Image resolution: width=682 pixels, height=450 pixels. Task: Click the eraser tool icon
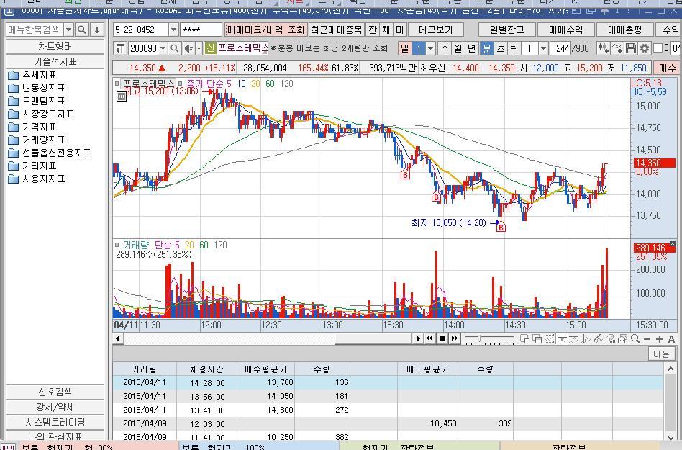610,338
